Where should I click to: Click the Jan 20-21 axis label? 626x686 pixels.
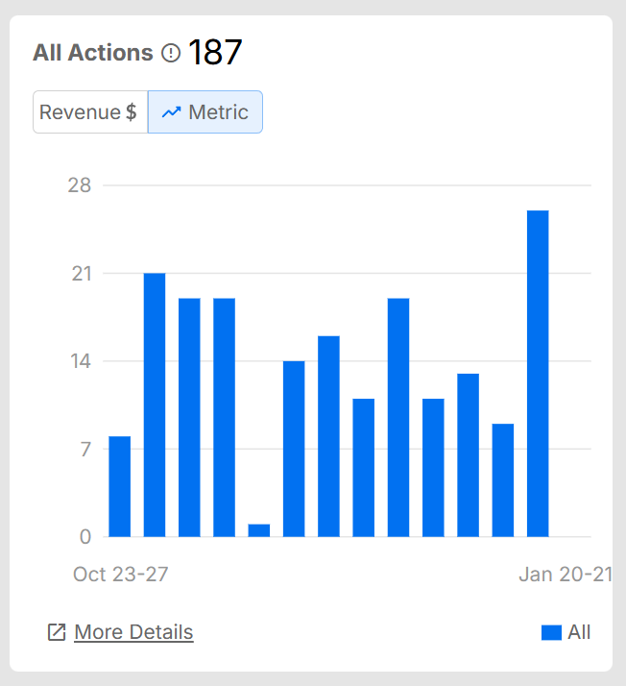[x=565, y=575]
